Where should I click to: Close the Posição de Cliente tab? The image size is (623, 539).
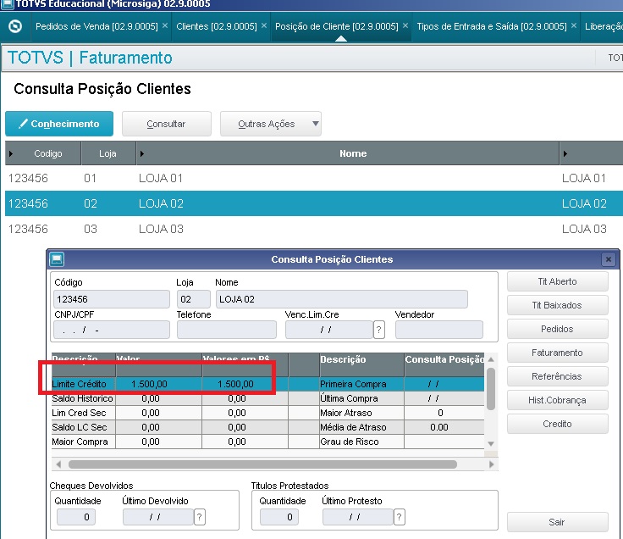pos(405,26)
